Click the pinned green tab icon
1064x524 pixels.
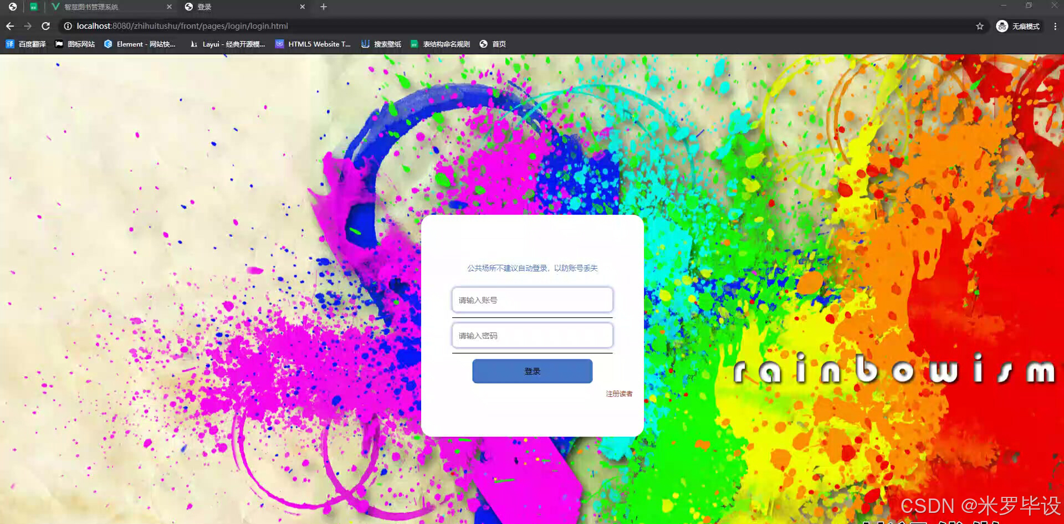[x=34, y=7]
